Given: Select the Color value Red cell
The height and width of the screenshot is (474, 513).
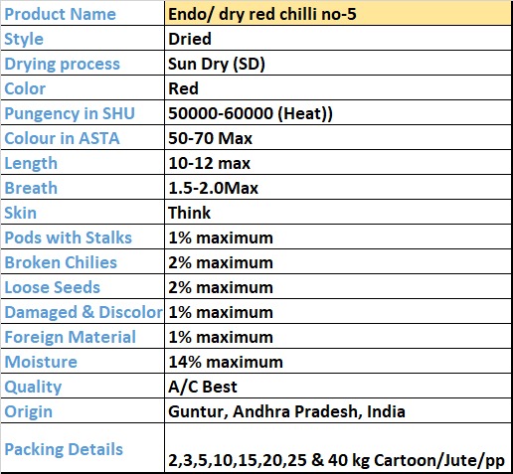Looking at the screenshot, I should [338, 88].
